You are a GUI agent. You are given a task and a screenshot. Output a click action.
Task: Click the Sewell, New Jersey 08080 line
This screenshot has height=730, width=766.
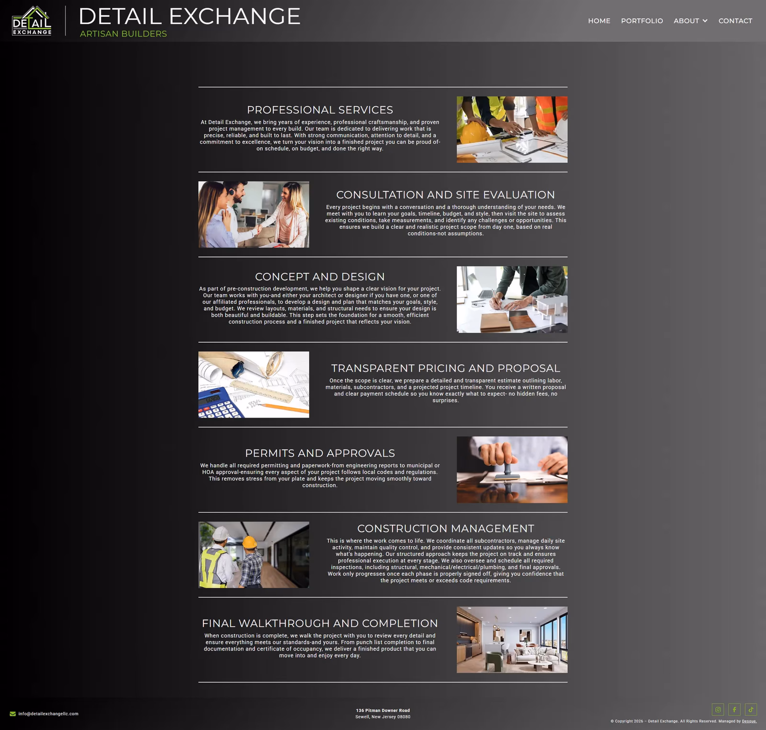click(383, 717)
